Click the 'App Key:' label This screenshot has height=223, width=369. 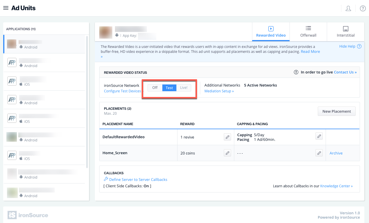[130, 36]
